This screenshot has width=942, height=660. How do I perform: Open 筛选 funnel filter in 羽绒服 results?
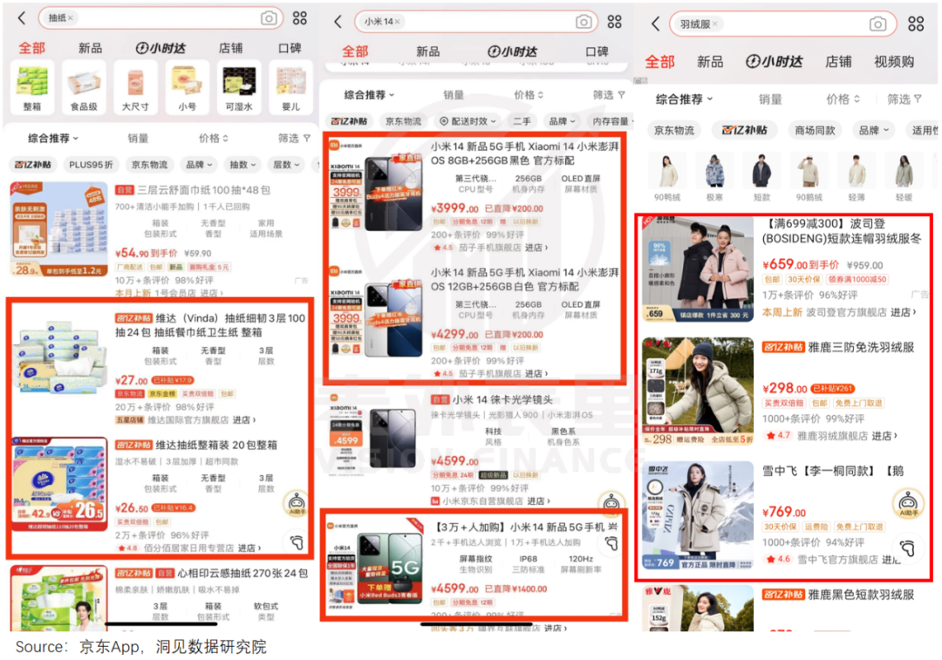(x=904, y=99)
